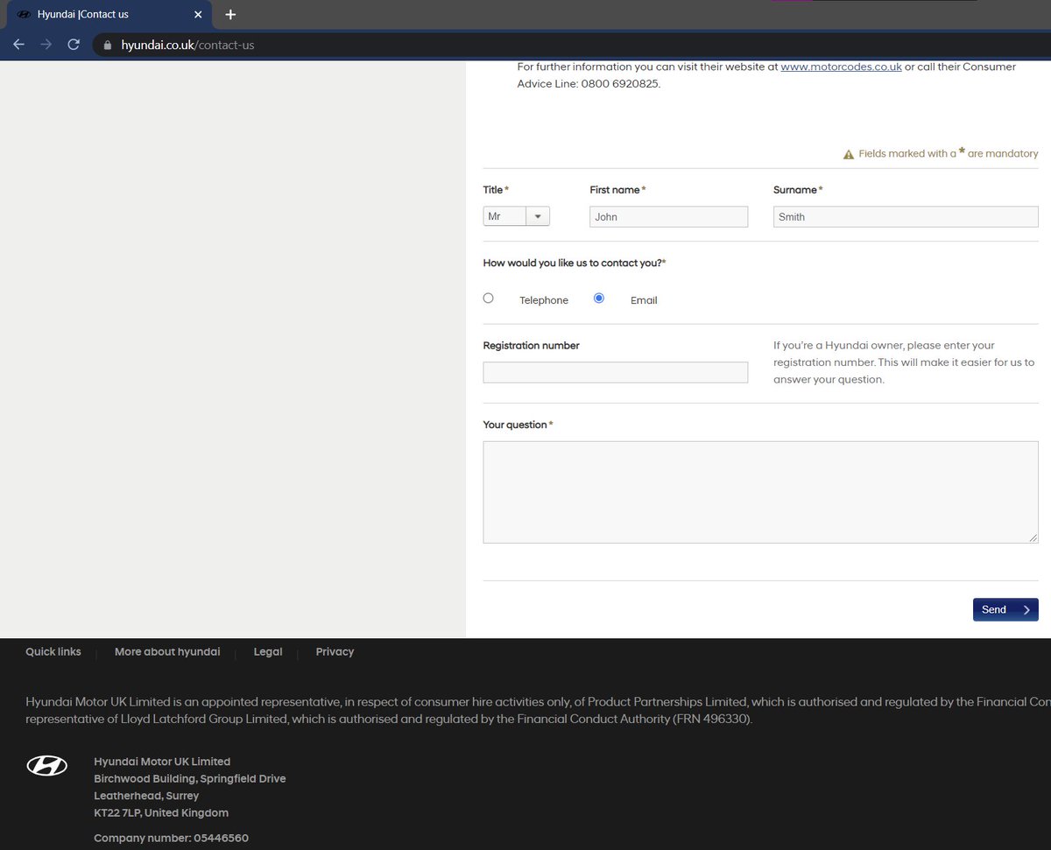Click 'Company number: 05446560' text
Image resolution: width=1051 pixels, height=850 pixels.
(171, 838)
